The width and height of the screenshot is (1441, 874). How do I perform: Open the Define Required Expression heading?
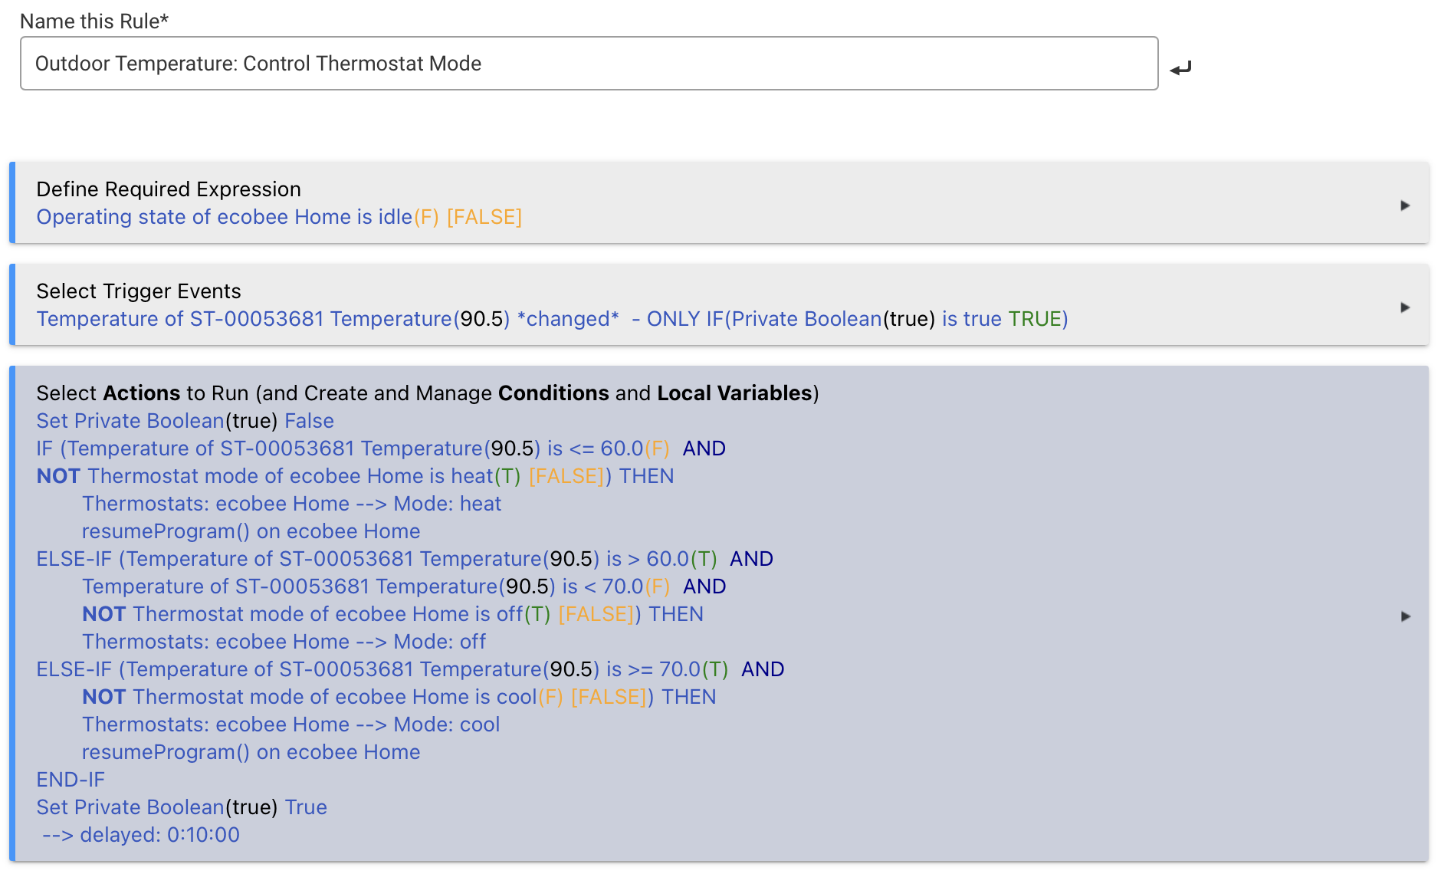click(x=169, y=189)
